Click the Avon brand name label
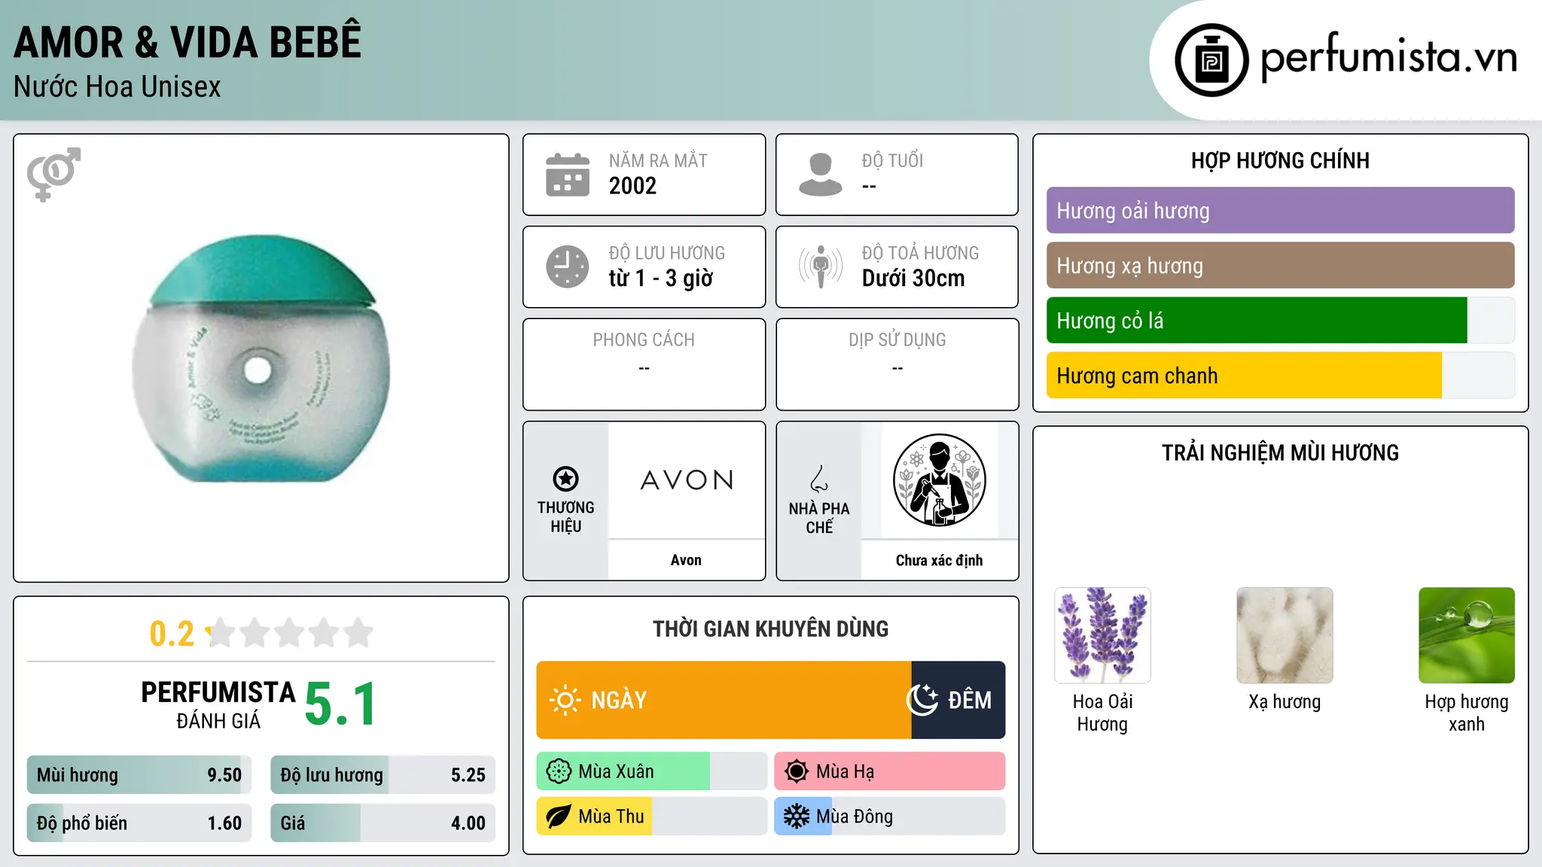Image resolution: width=1542 pixels, height=867 pixels. click(x=686, y=560)
